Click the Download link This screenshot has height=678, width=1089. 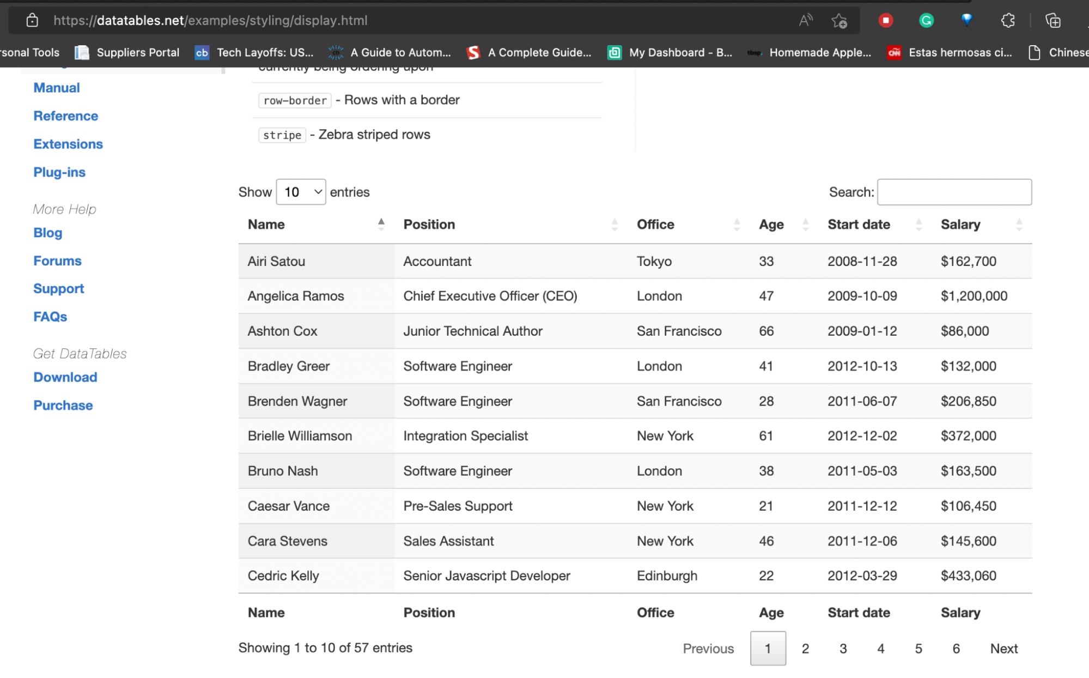pos(64,377)
